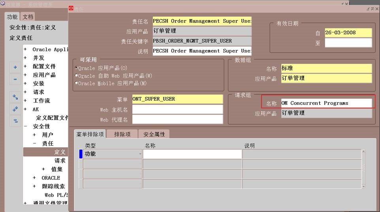The width and height of the screenshot is (380, 212).
Task: Click the upper 应用产品 field showing 订单管理
Action: pyautogui.click(x=202, y=31)
